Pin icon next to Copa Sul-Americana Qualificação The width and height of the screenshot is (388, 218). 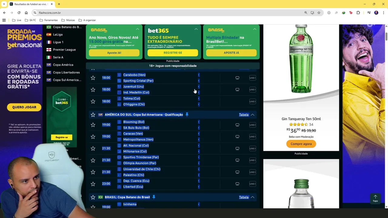tap(187, 114)
